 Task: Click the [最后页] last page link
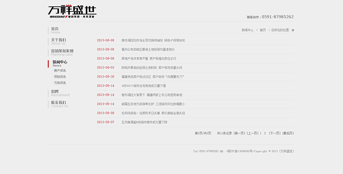(288, 133)
